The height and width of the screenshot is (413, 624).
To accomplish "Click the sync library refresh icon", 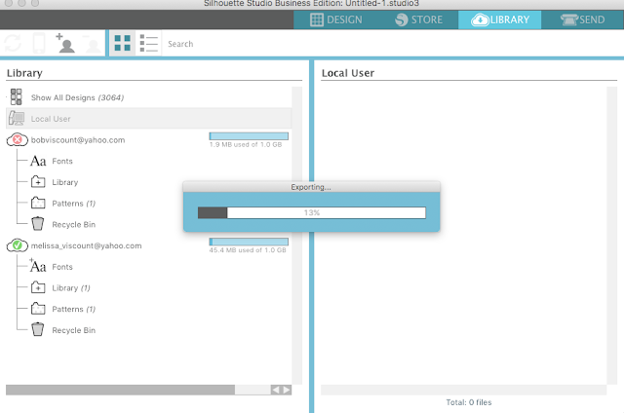I will tap(13, 43).
